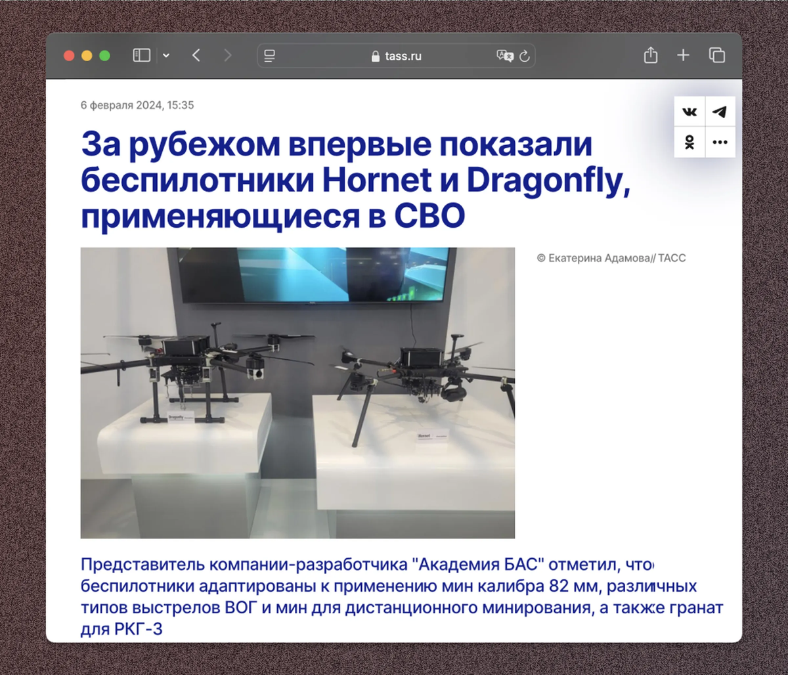The width and height of the screenshot is (788, 675).
Task: Show the tab overview
Action: point(716,56)
